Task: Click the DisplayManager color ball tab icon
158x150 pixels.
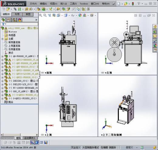Action: pyautogui.click(x=19, y=20)
